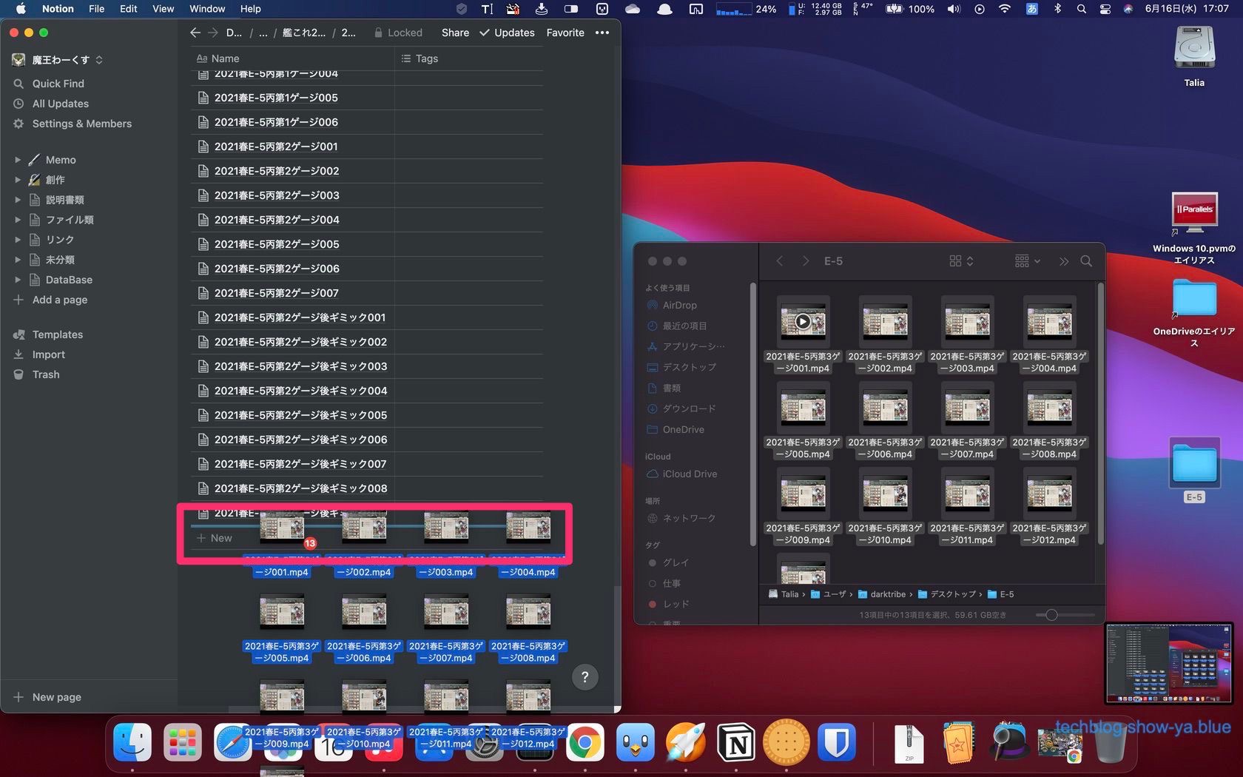Click the Finder search magnifier icon
This screenshot has width=1243, height=777.
pos(1086,261)
